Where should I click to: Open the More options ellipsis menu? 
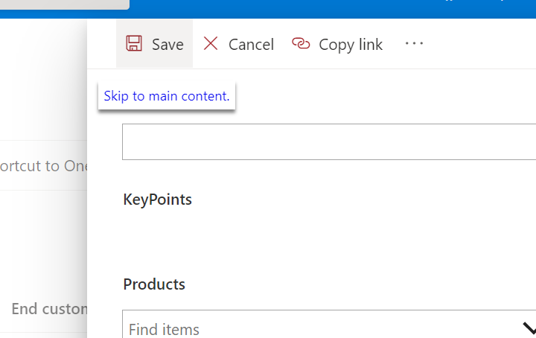pyautogui.click(x=414, y=44)
